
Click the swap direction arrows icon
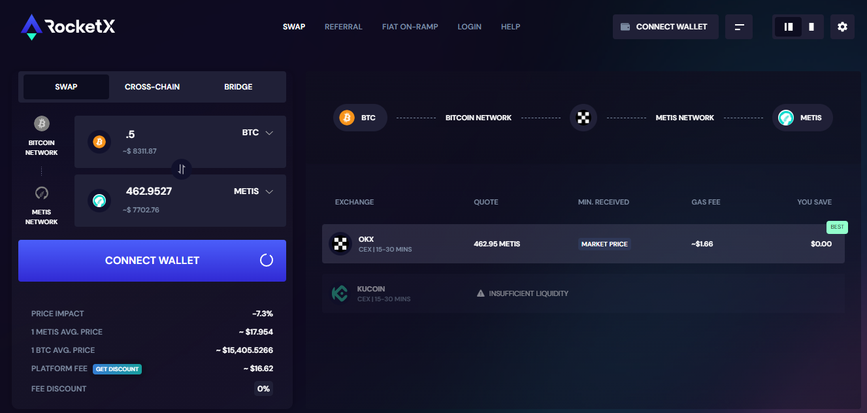(x=182, y=169)
